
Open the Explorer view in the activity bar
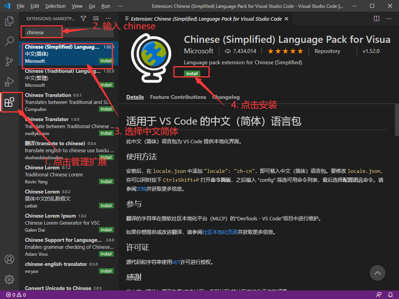point(9,21)
